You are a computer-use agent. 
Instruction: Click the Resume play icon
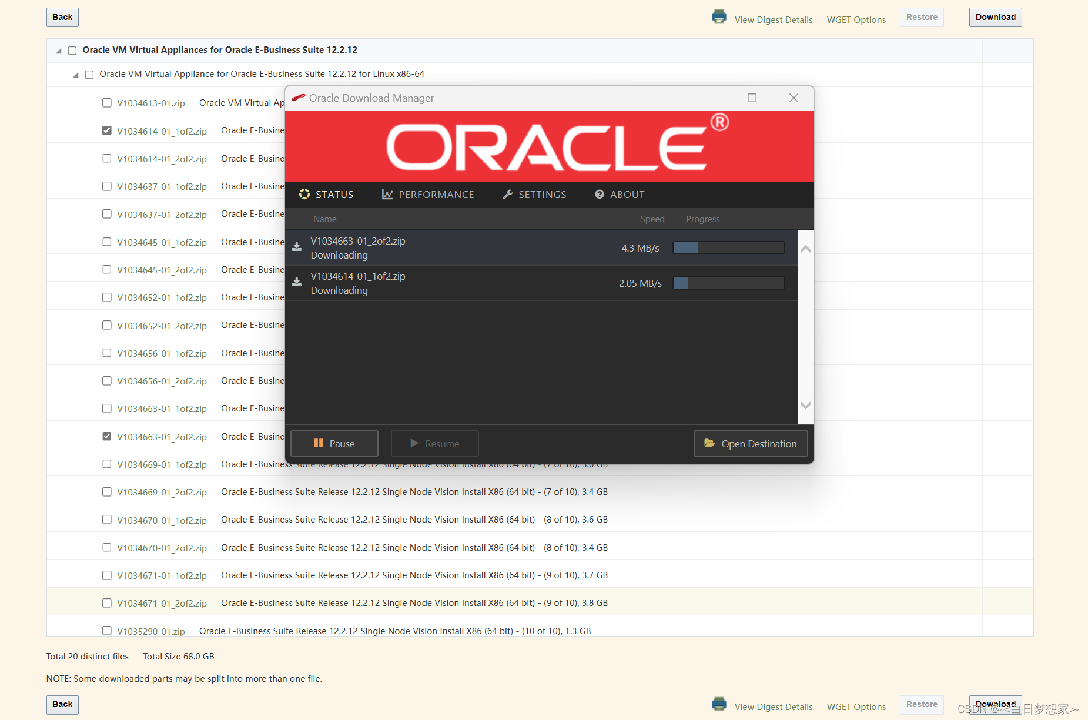point(415,443)
